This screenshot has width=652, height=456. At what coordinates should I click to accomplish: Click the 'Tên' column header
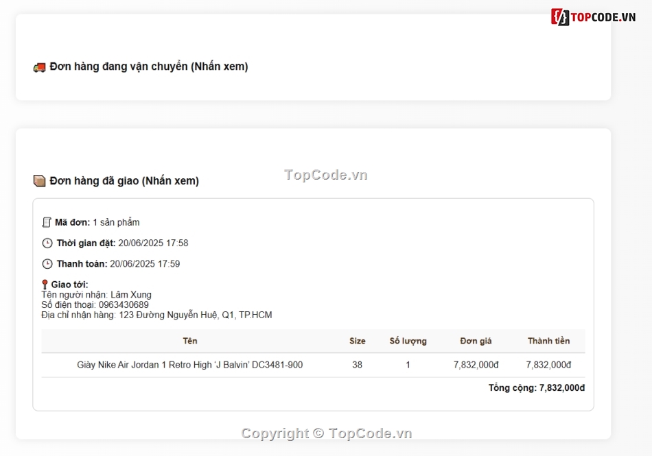[x=190, y=341]
